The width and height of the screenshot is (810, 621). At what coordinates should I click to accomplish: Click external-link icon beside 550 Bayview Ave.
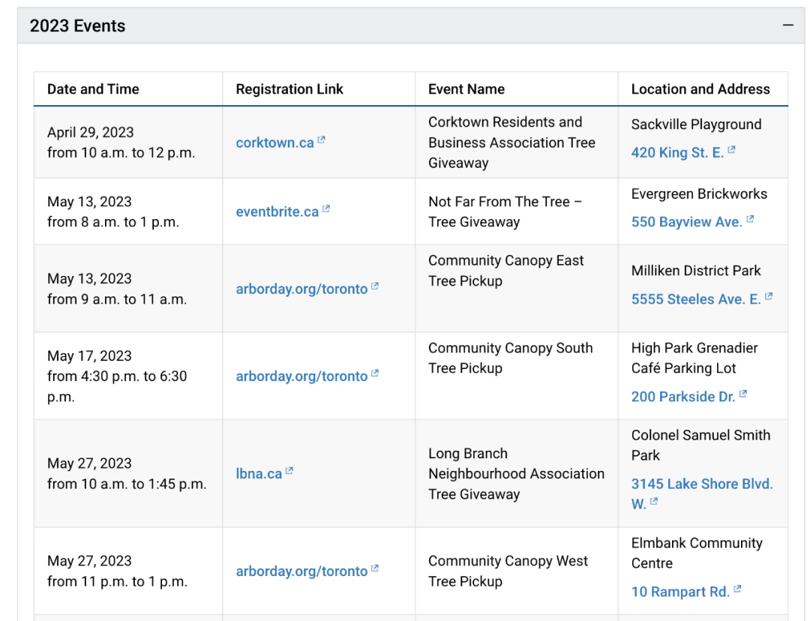tap(750, 219)
